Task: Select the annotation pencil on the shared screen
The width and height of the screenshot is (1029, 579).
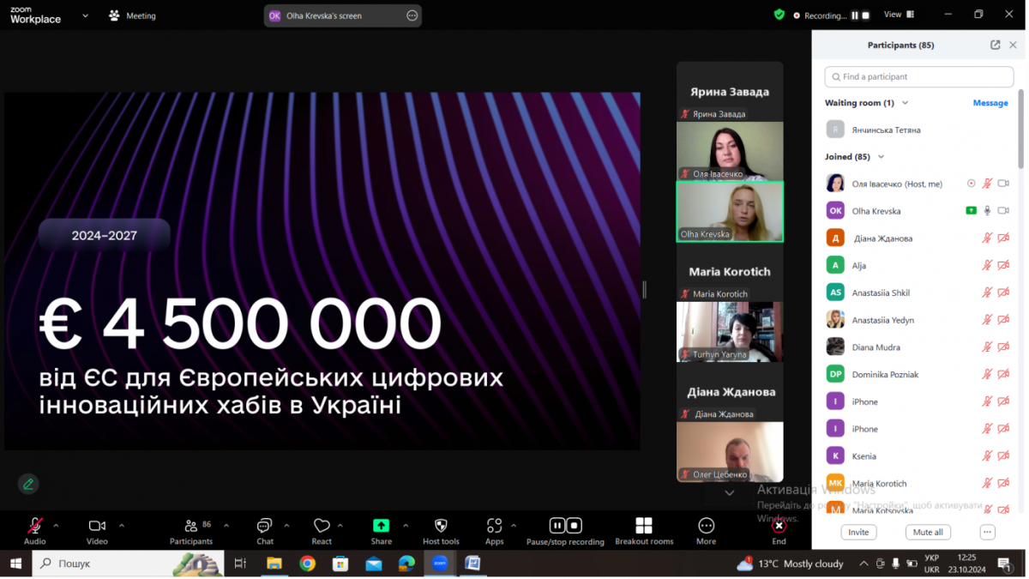Action: [28, 484]
